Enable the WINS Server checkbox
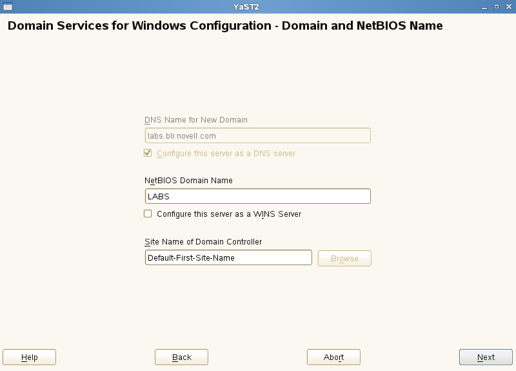Image resolution: width=516 pixels, height=371 pixels. tap(148, 214)
